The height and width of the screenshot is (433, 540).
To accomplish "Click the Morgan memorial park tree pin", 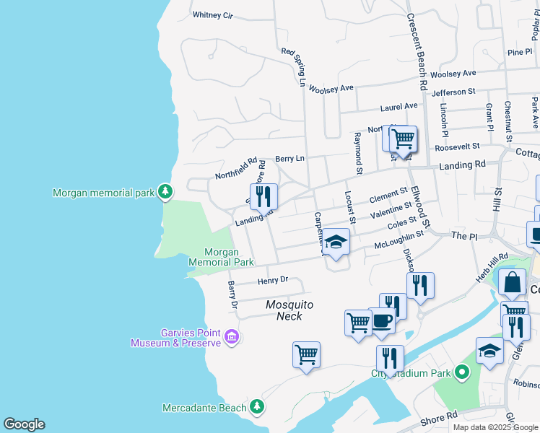I will pos(166,191).
